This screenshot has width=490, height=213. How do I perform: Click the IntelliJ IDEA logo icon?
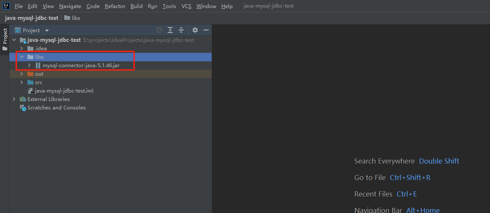(x=6, y=6)
